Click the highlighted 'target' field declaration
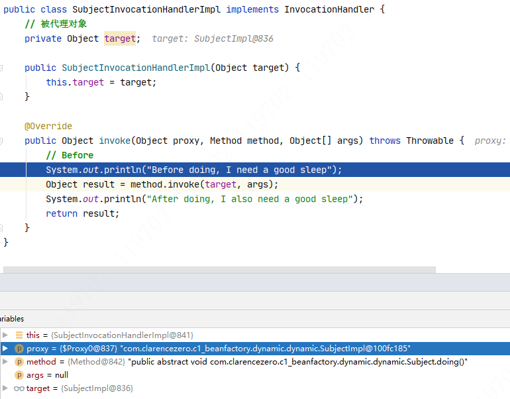This screenshot has height=399, width=510. point(120,38)
